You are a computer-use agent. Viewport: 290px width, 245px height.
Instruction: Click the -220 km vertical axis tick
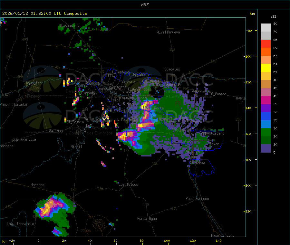click(x=247, y=212)
